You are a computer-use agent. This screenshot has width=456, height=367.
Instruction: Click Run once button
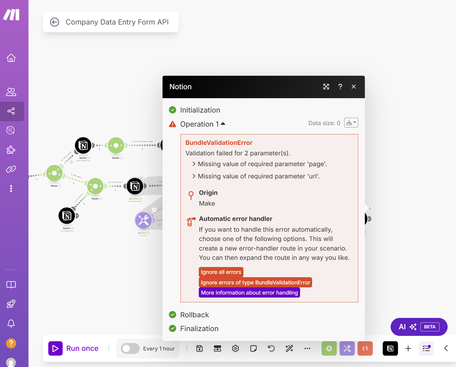[x=74, y=348]
